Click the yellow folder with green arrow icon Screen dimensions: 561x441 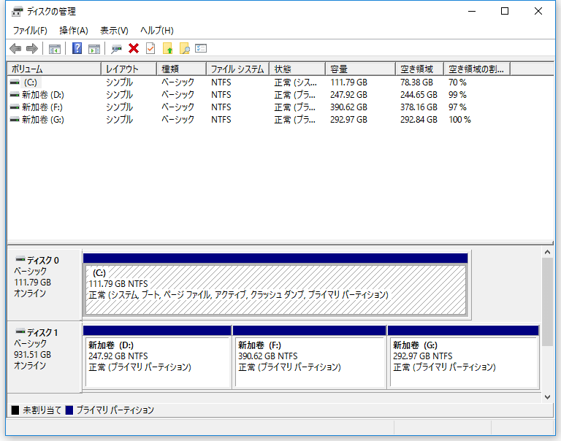(x=168, y=48)
